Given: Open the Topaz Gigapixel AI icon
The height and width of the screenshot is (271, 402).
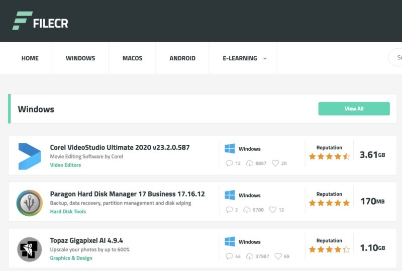Looking at the screenshot, I should [29, 249].
